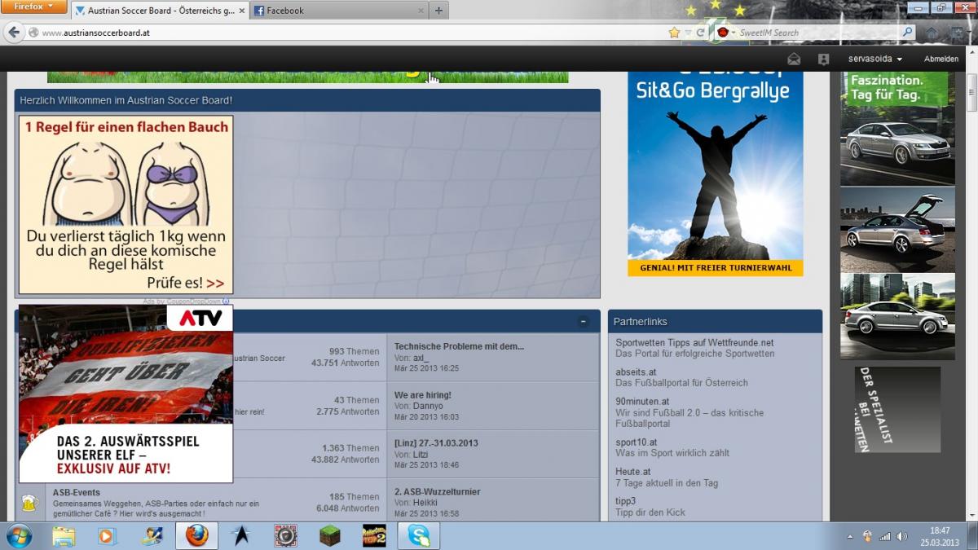View user profile of Dannyo

click(x=428, y=406)
